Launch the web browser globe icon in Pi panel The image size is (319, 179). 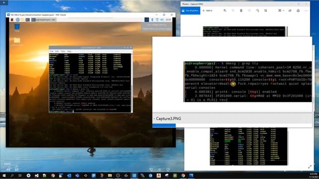point(18,20)
